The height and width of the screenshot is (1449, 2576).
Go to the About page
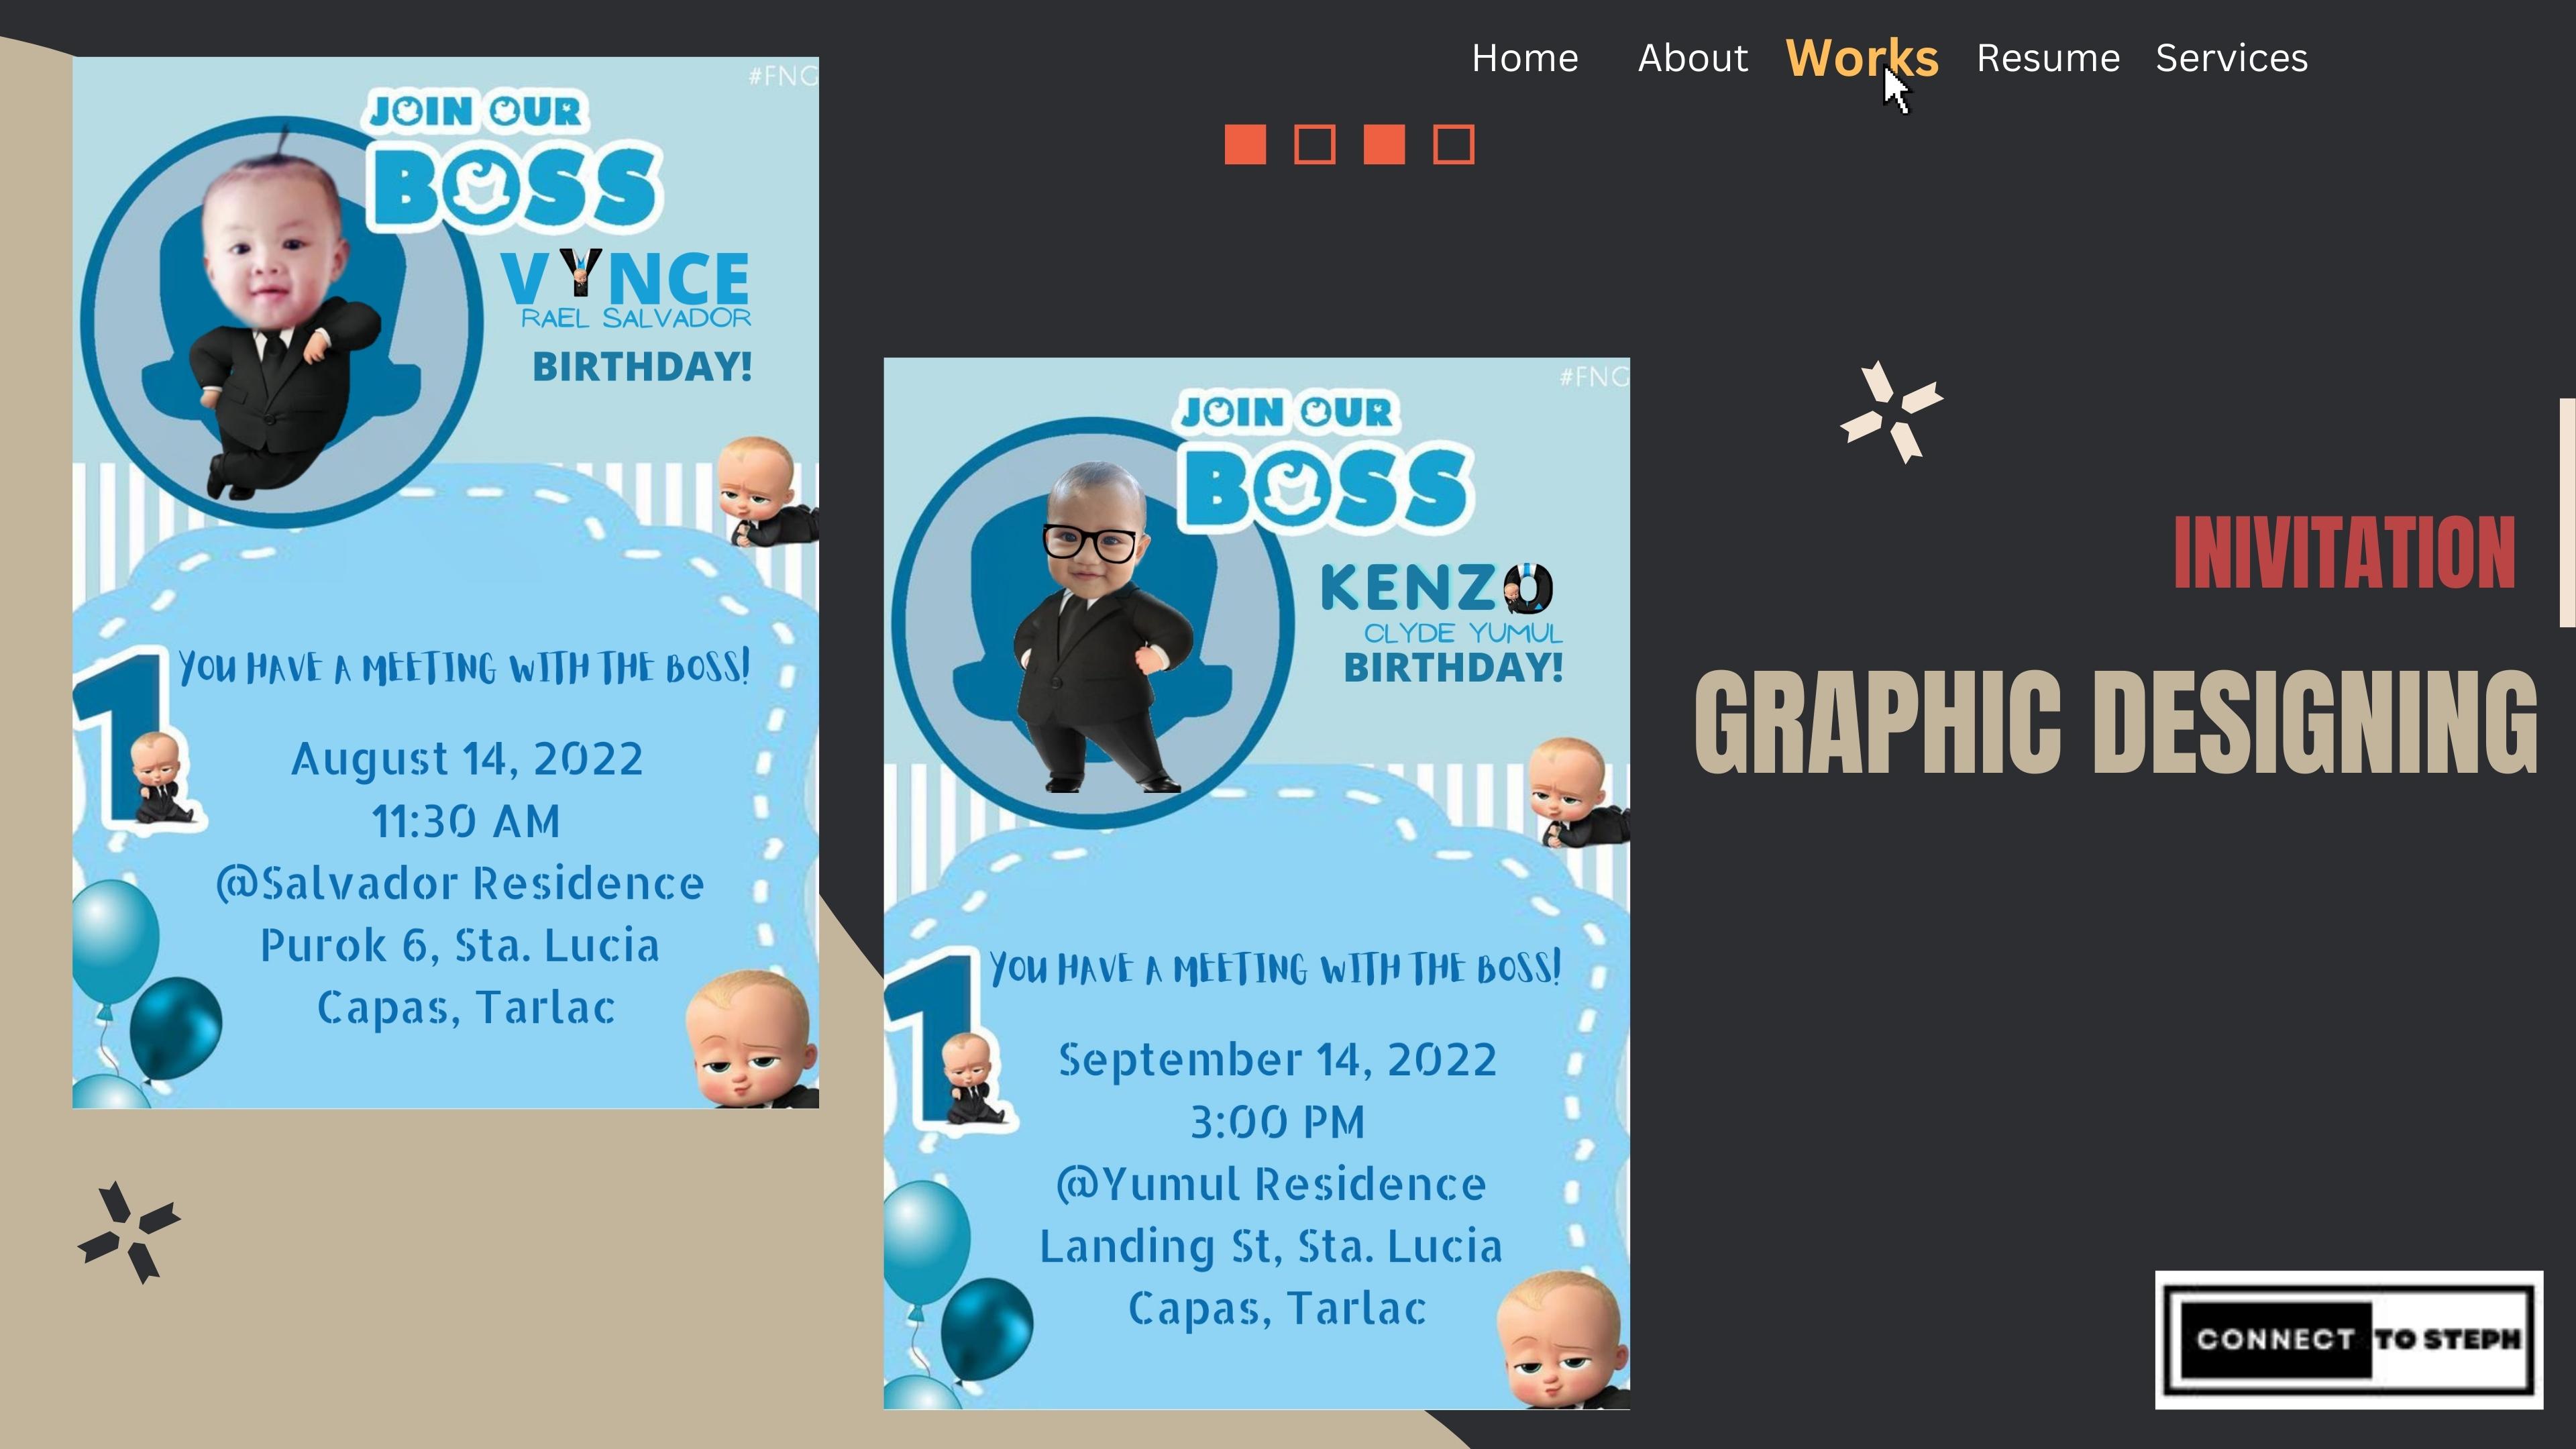pos(1693,58)
